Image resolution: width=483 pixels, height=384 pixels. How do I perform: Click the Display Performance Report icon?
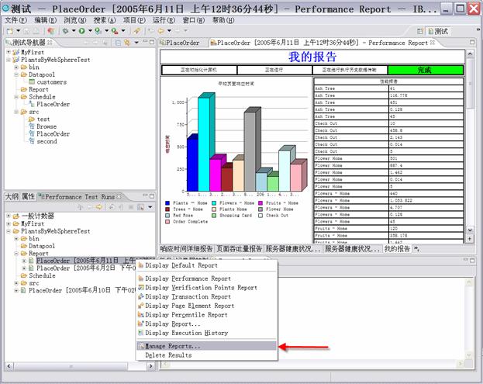[140, 278]
